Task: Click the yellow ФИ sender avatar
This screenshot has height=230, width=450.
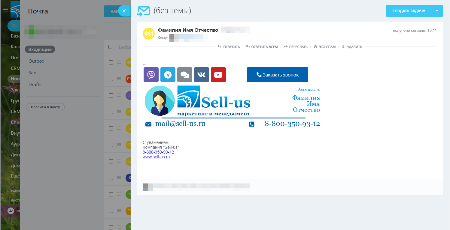Action: (149, 33)
